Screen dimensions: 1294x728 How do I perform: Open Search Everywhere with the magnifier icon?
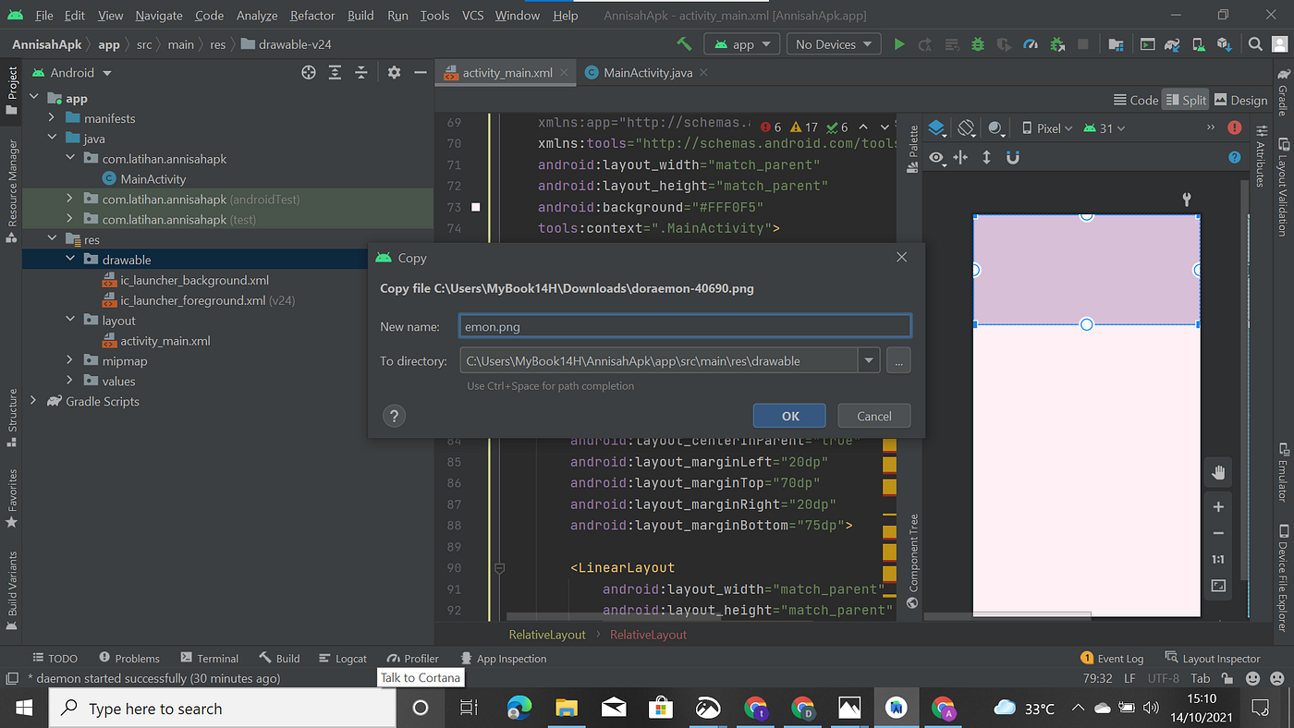point(1255,43)
